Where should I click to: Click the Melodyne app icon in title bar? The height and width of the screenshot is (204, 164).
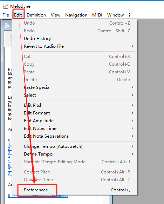point(6,6)
